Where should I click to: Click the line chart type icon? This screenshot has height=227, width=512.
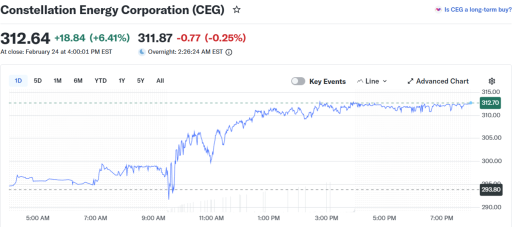coord(360,81)
